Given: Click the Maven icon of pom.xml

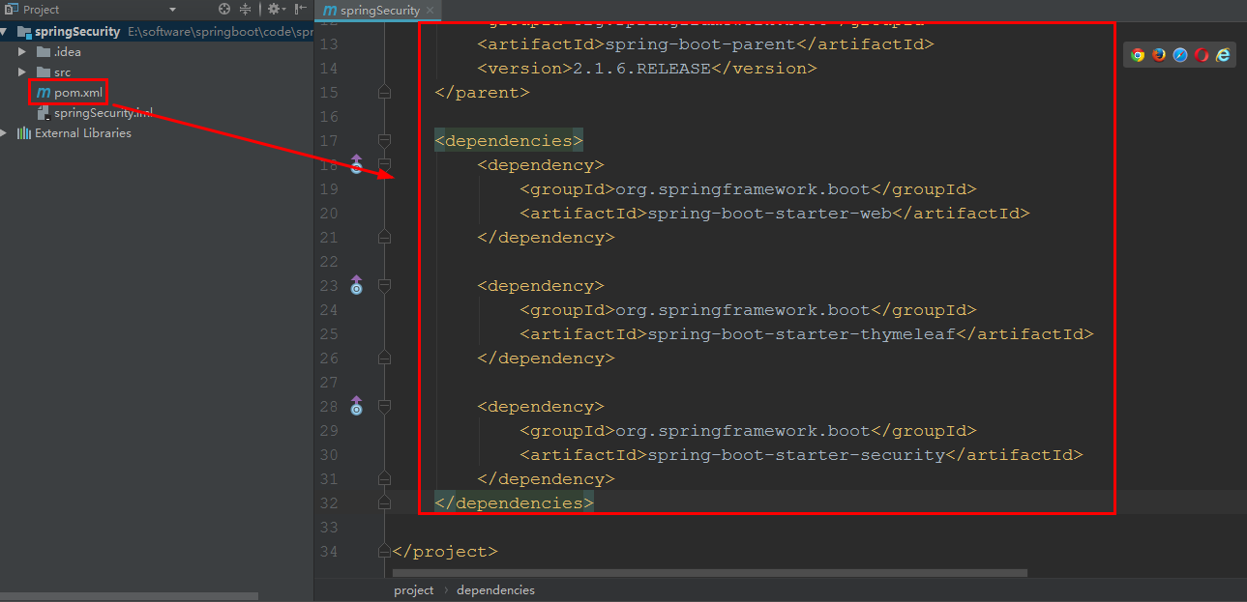Looking at the screenshot, I should [x=43, y=92].
